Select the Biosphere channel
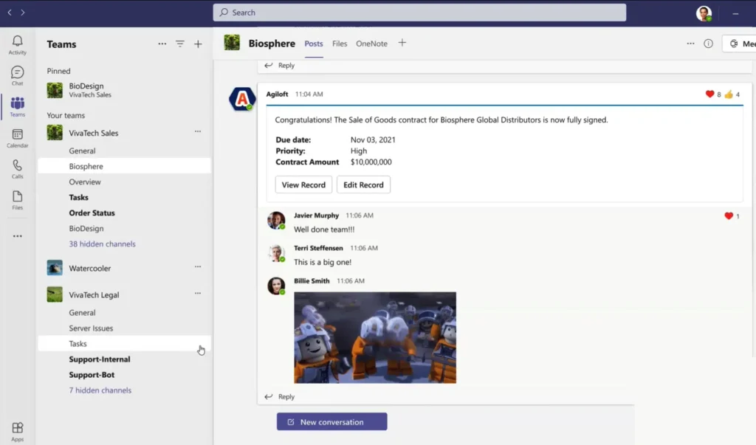756x445 pixels. click(124, 166)
